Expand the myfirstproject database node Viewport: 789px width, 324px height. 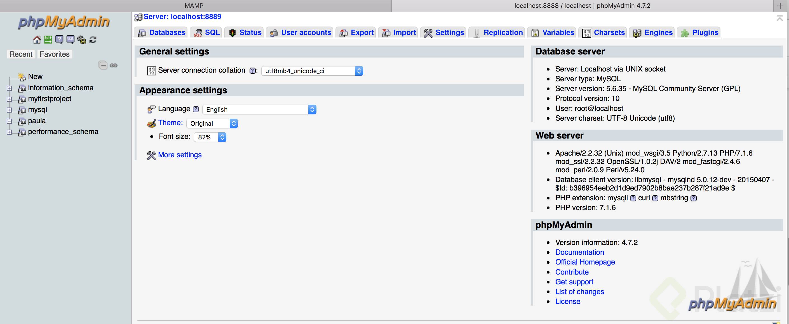tap(9, 99)
